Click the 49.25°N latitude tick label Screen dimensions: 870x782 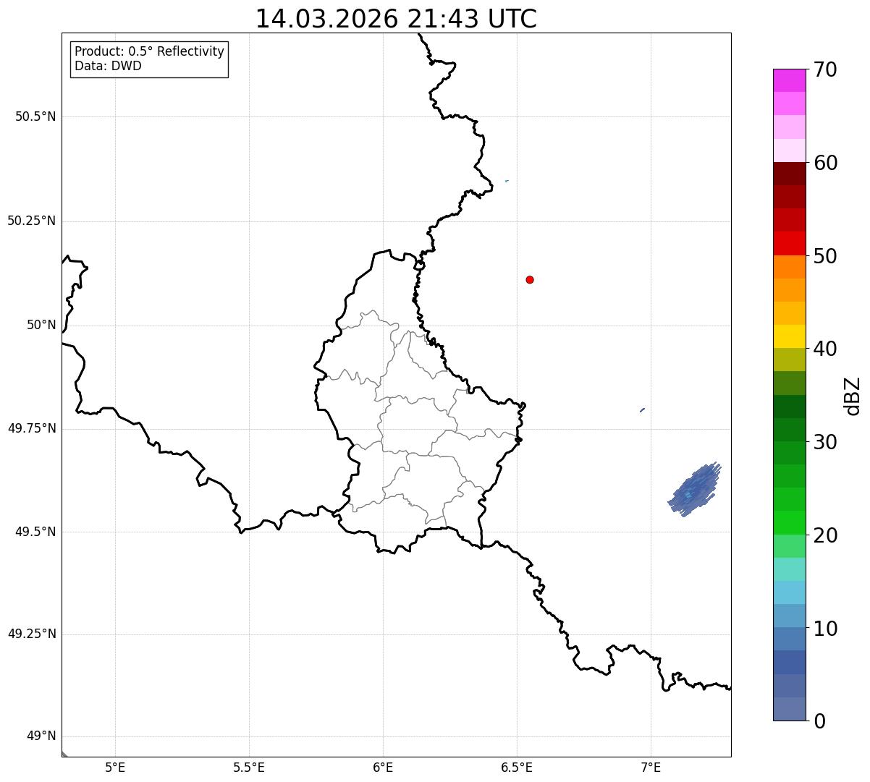pos(32,634)
